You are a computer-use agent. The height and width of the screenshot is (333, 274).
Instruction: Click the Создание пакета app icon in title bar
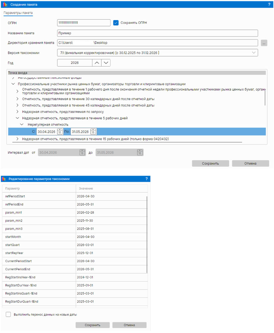pyautogui.click(x=5, y=5)
